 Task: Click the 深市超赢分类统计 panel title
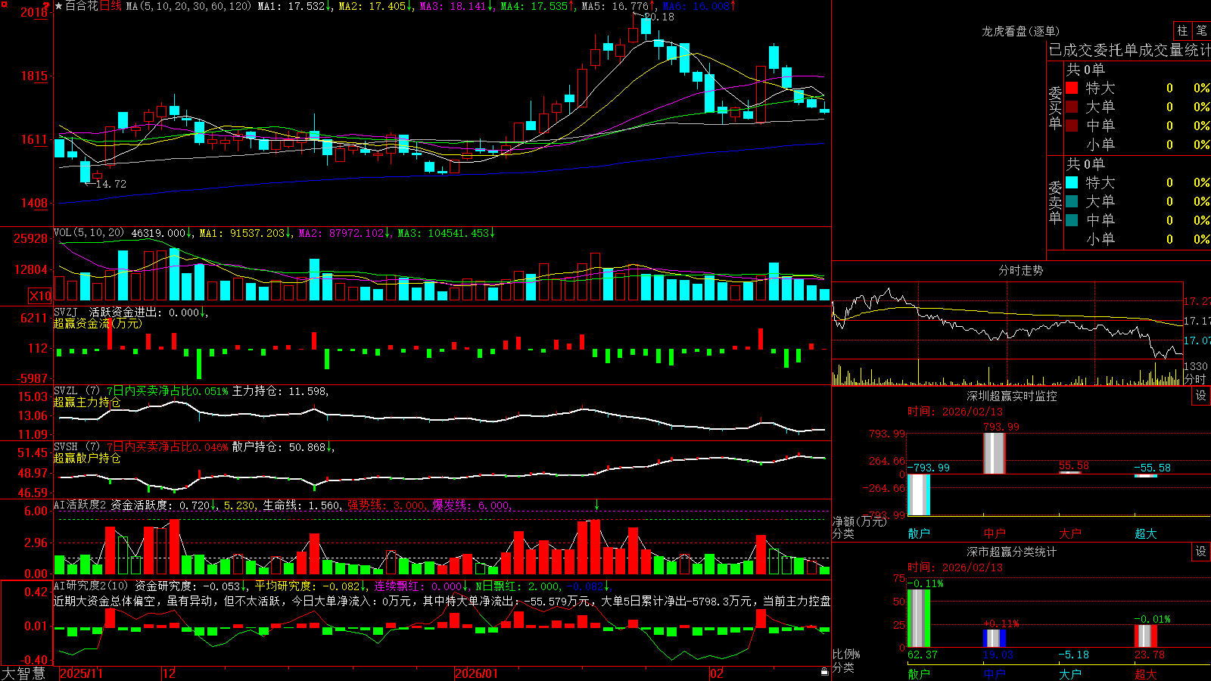[1012, 552]
